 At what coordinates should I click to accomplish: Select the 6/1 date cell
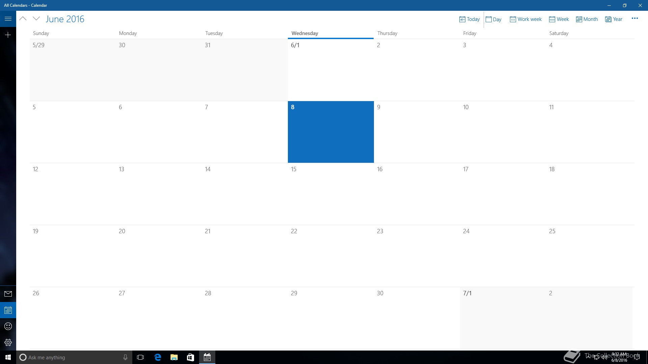pos(331,70)
